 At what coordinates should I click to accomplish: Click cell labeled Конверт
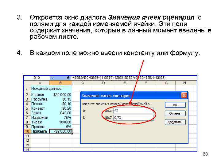click(x=40, y=108)
